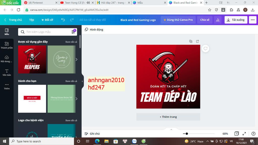The width and height of the screenshot is (258, 145).
Task: Duplicate the page with copy icon
Action: (x=191, y=41)
